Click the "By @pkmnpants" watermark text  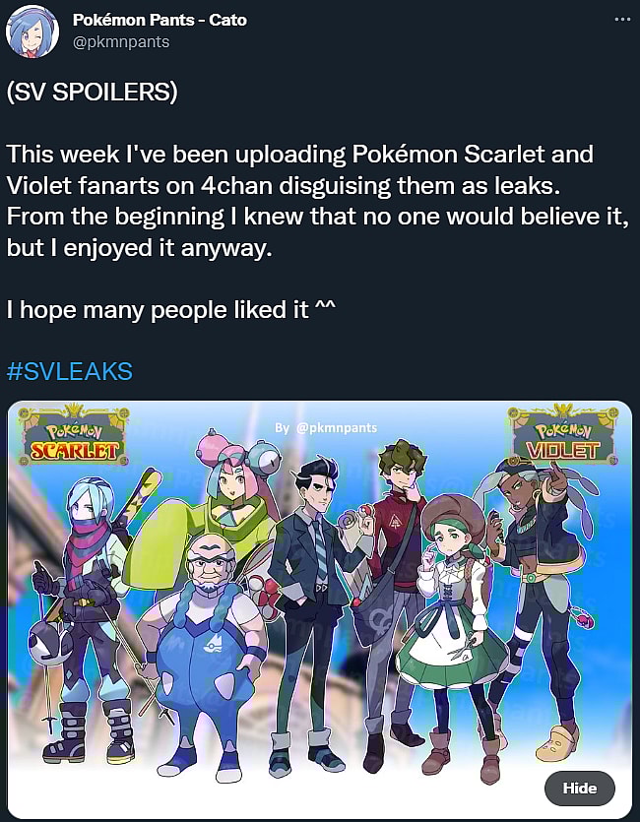pyautogui.click(x=326, y=428)
